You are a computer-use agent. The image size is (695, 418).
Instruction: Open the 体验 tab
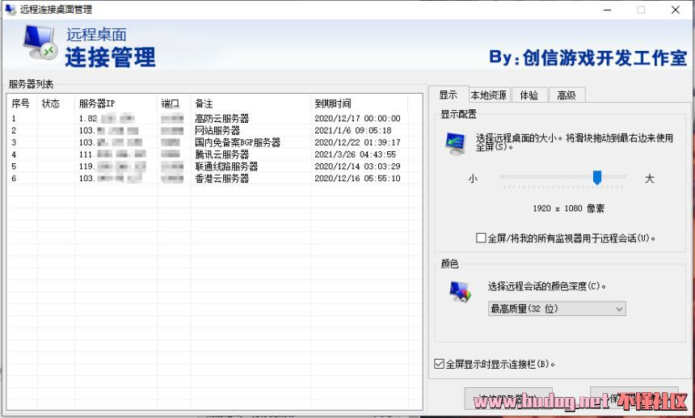[x=529, y=95]
